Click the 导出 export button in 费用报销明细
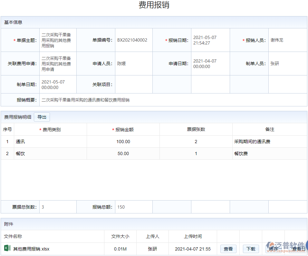The width and height of the screenshot is (308, 256). [x=42, y=117]
